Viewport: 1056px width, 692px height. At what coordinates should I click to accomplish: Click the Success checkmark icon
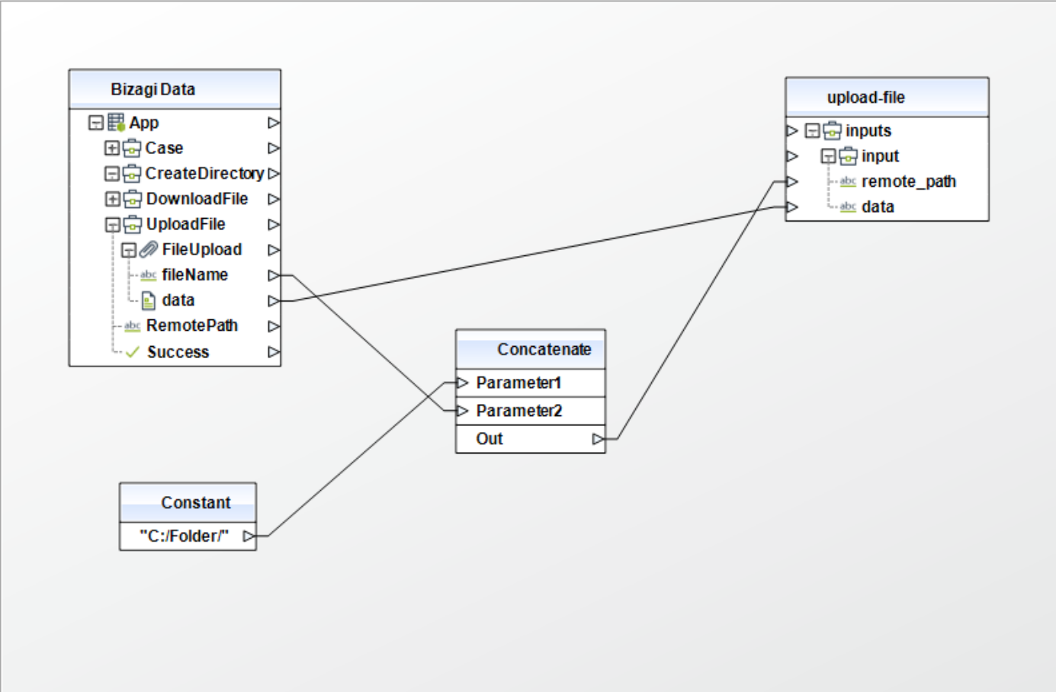(132, 352)
